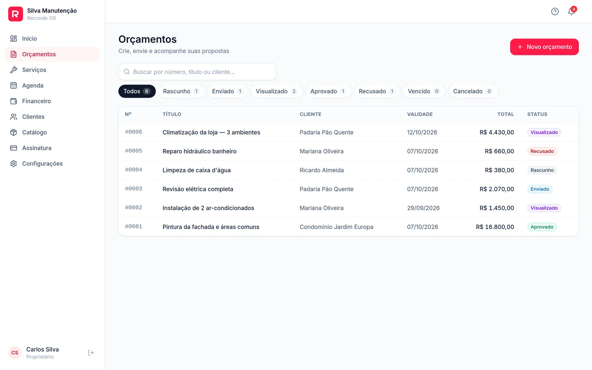Screen dimensions: 592x370
Task: Click total value R$ 2.070,00
Action: pyautogui.click(x=497, y=189)
